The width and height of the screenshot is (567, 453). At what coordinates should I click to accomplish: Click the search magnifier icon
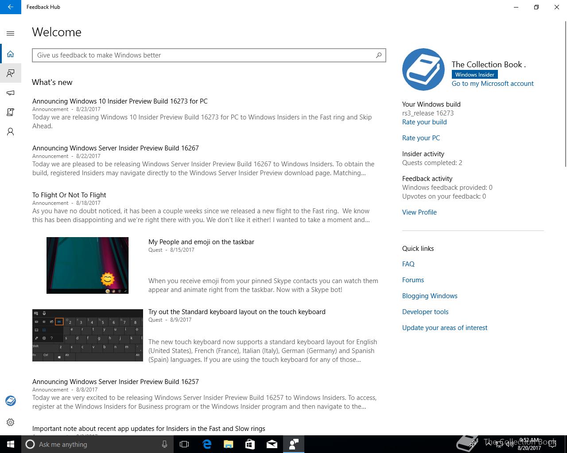(x=379, y=55)
